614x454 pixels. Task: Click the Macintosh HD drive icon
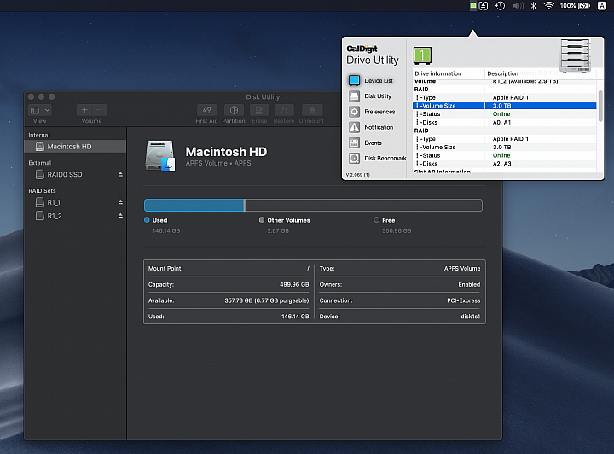(160, 155)
